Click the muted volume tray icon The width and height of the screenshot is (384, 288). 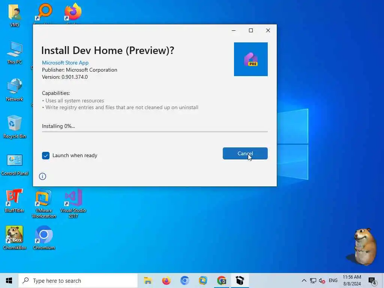click(x=322, y=280)
